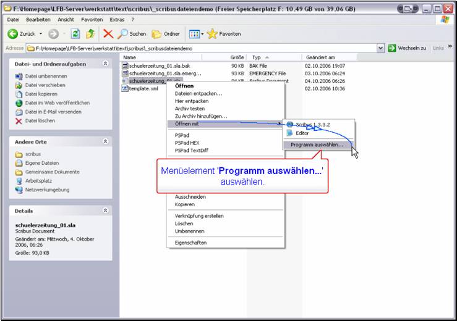Click the address bar path field
This screenshot has width=457, height=321.
click(201, 48)
